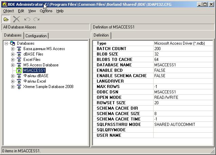
Task: Click the MSACCESS1 green database icon
Action: [x=19, y=70]
